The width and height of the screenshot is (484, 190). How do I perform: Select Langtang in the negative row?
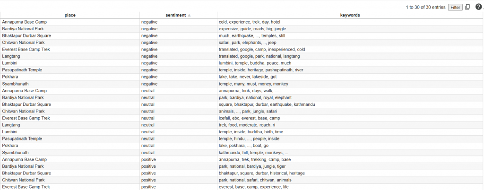coord(11,56)
